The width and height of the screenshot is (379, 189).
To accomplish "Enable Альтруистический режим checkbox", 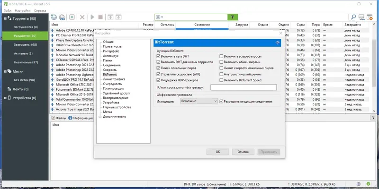I will pyautogui.click(x=221, y=74).
